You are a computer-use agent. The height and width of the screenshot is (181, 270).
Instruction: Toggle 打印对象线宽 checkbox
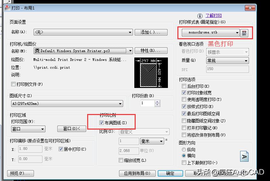(184, 93)
